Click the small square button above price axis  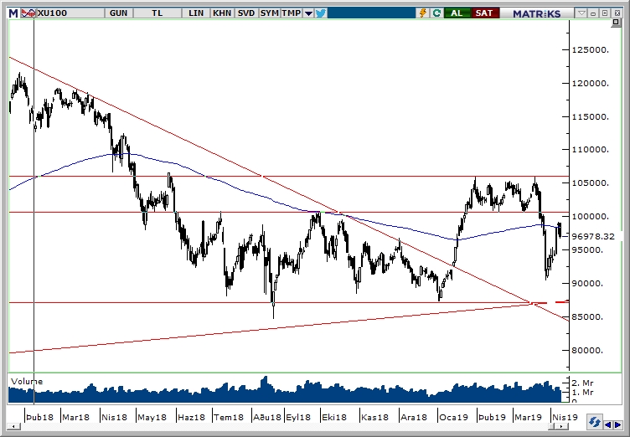click(616, 23)
